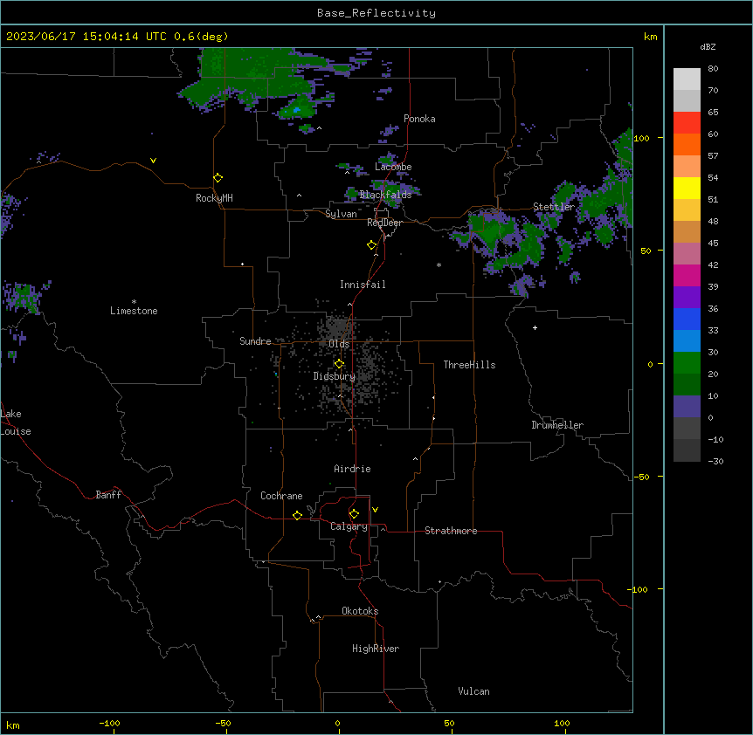753x735 pixels.
Task: Pick the indigo 0-10 dBZ swatch
Action: [x=687, y=407]
